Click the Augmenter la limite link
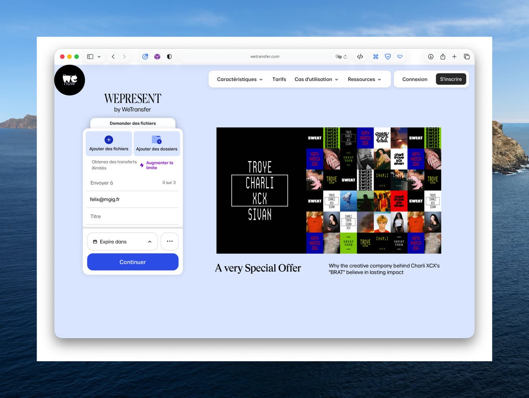The height and width of the screenshot is (398, 529). click(x=160, y=165)
